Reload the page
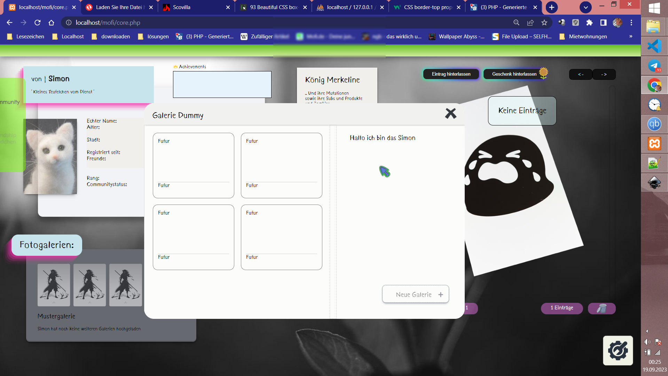 [x=37, y=23]
